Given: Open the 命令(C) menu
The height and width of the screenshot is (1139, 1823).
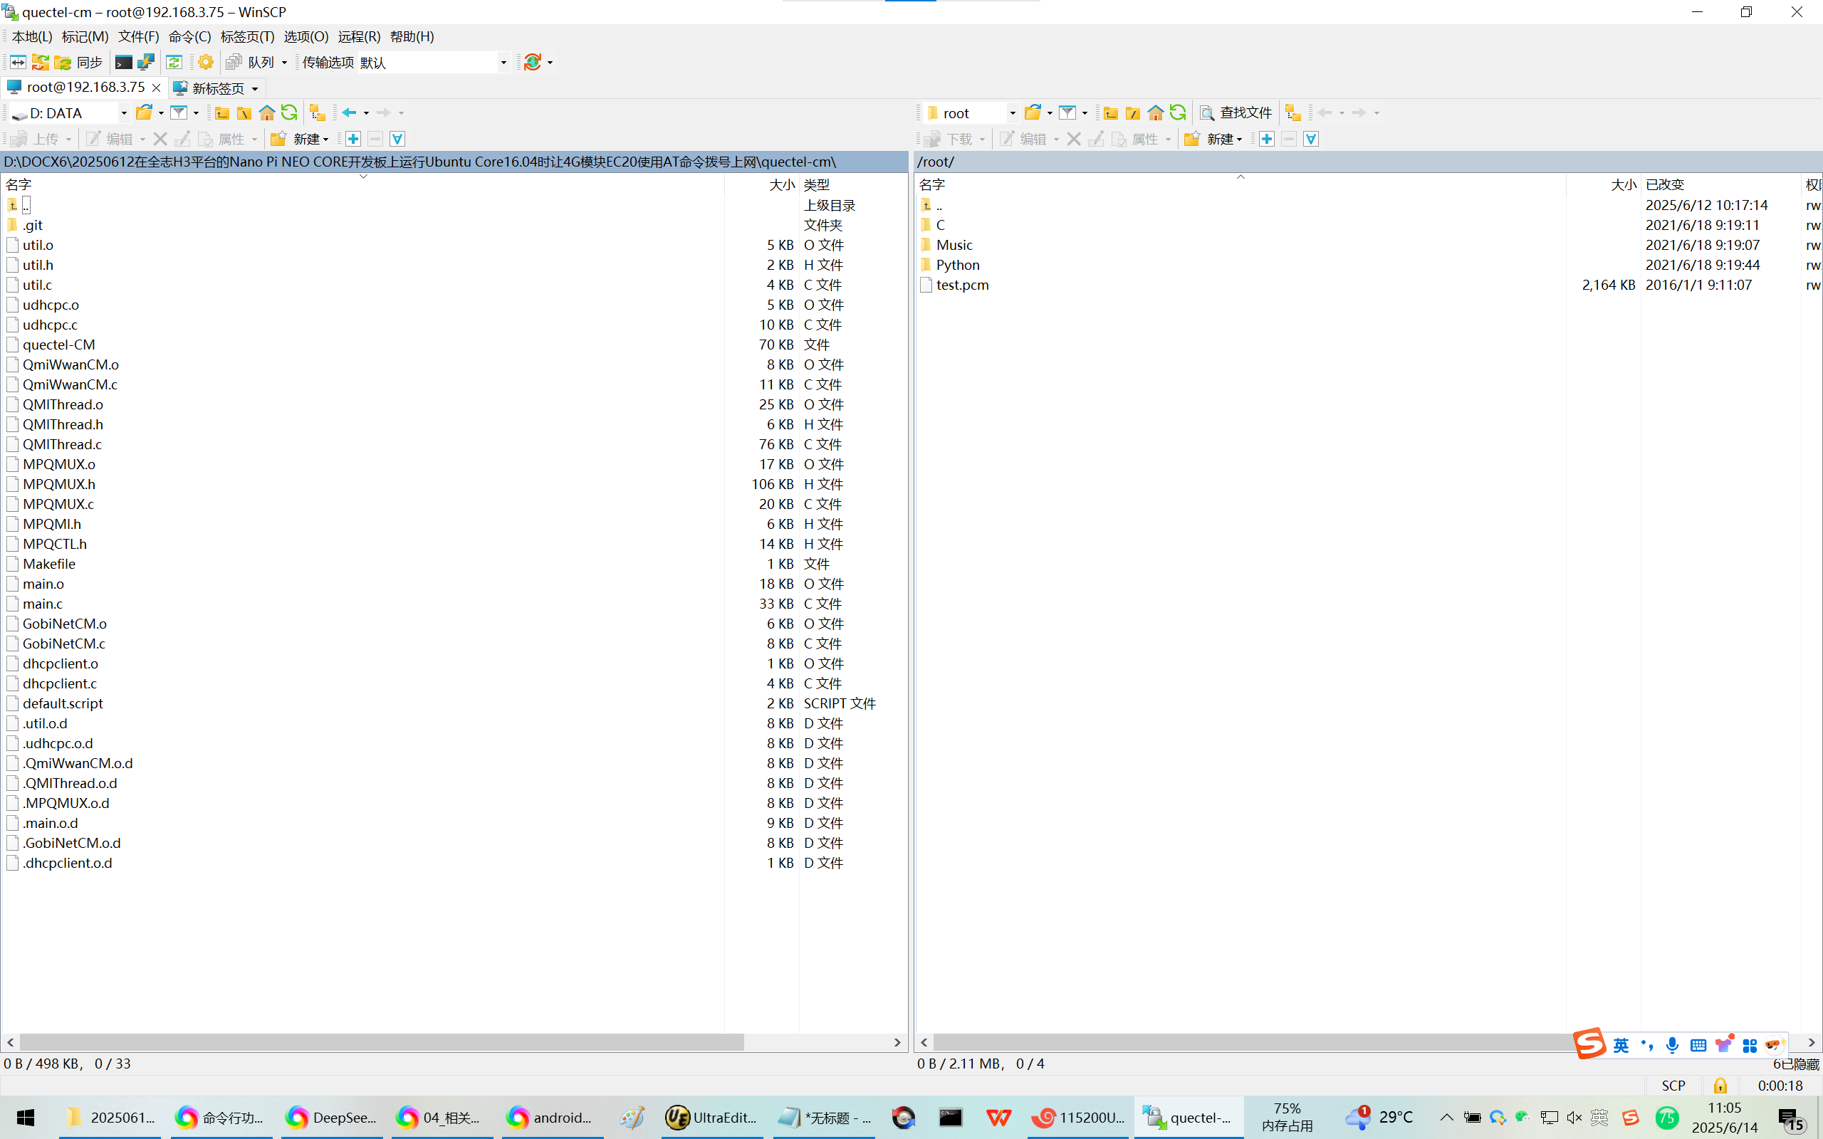Looking at the screenshot, I should tap(189, 36).
